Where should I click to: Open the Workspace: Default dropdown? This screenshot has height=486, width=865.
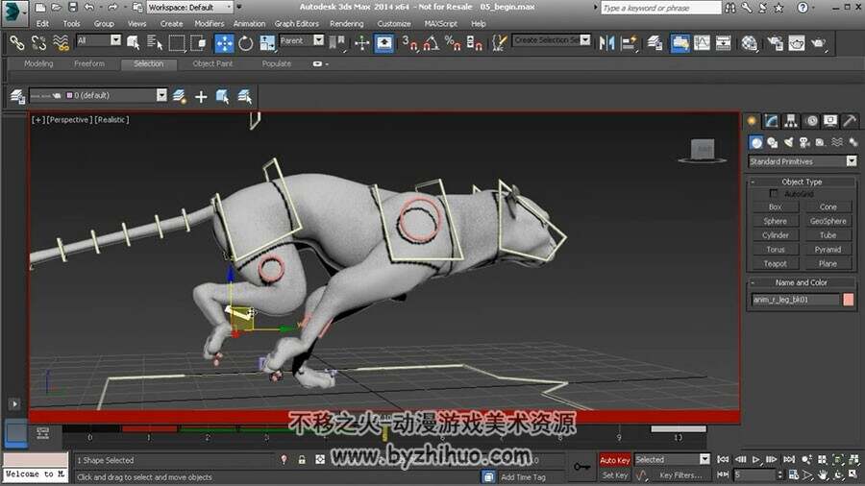[x=189, y=7]
